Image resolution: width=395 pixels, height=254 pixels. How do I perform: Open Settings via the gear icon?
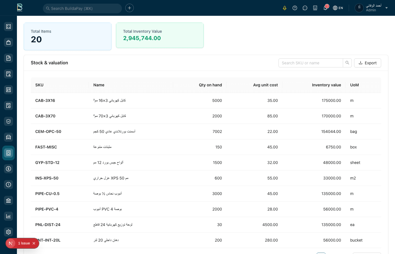pyautogui.click(x=8, y=232)
